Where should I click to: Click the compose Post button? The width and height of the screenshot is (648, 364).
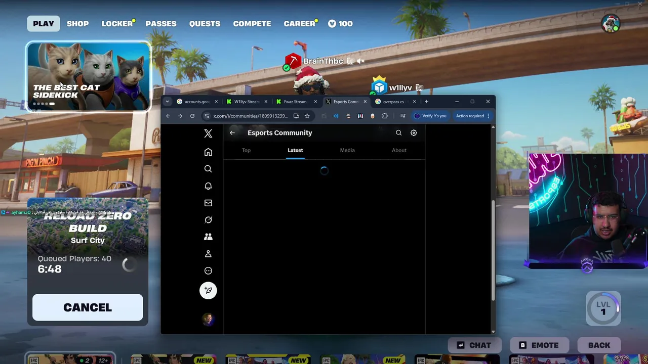point(208,290)
